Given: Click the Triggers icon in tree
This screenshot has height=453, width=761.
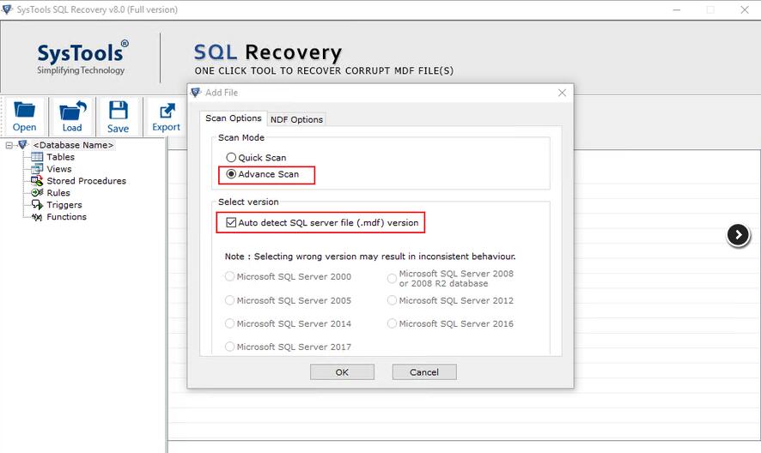Looking at the screenshot, I should (37, 205).
